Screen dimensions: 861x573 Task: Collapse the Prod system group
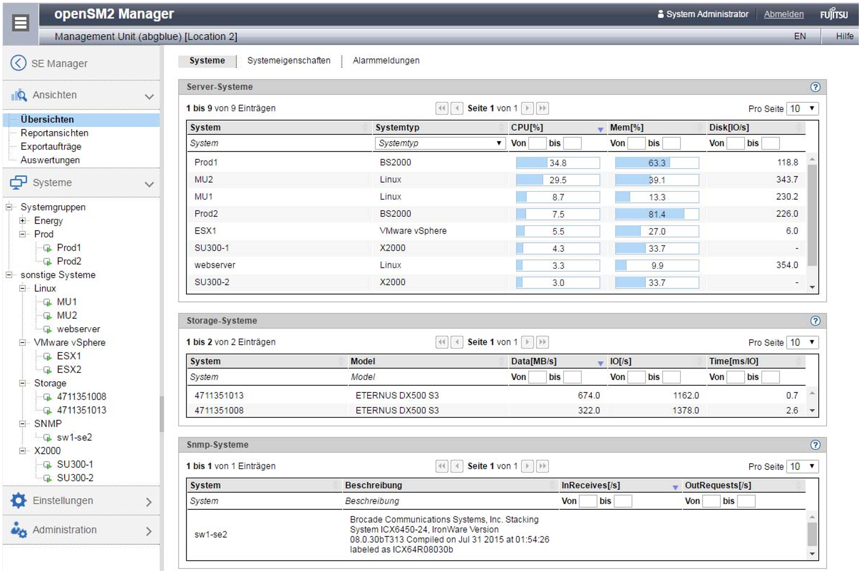click(22, 234)
